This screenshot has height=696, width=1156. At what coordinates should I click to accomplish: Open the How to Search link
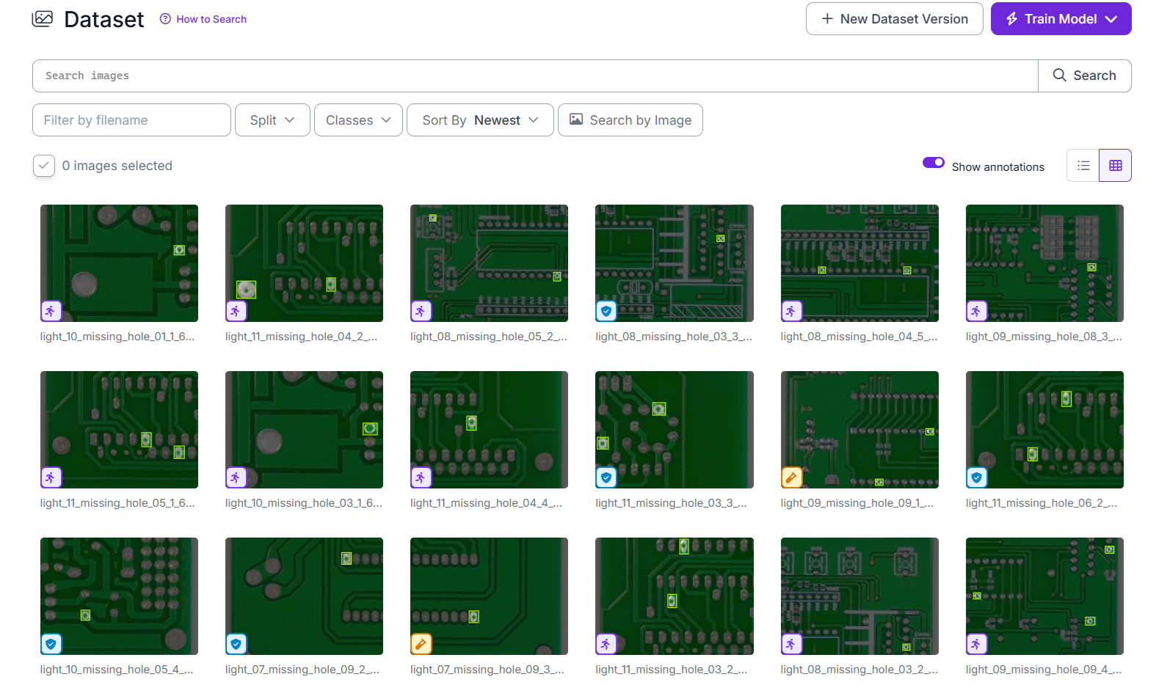click(211, 19)
